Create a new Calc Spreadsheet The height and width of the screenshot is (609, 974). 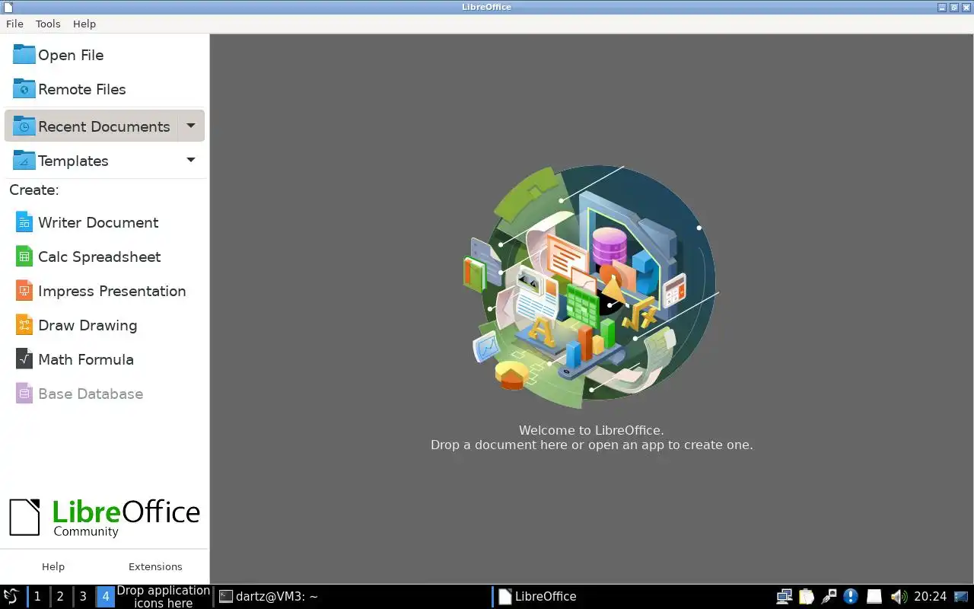pos(99,257)
